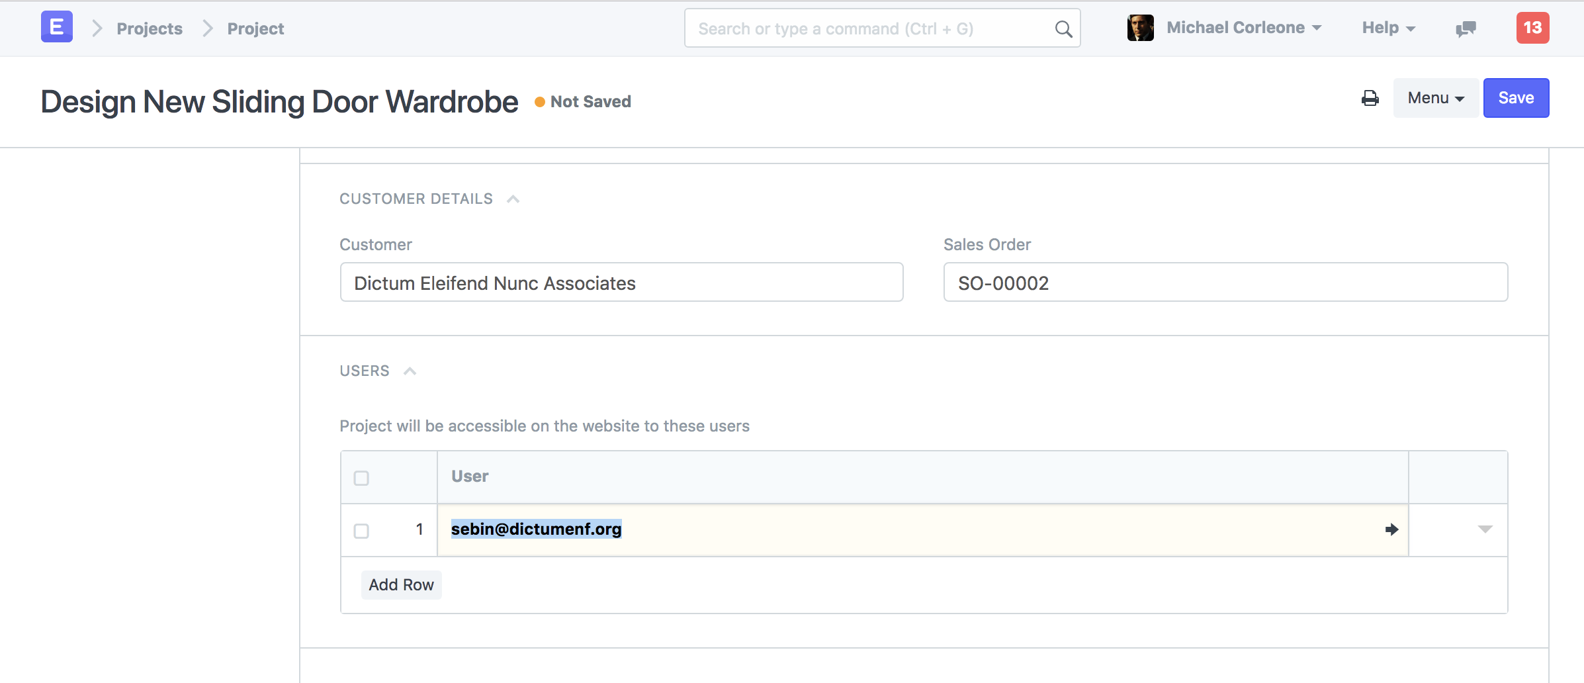Image resolution: width=1584 pixels, height=683 pixels.
Task: Open the notifications badge showing 13
Action: pyautogui.click(x=1532, y=28)
